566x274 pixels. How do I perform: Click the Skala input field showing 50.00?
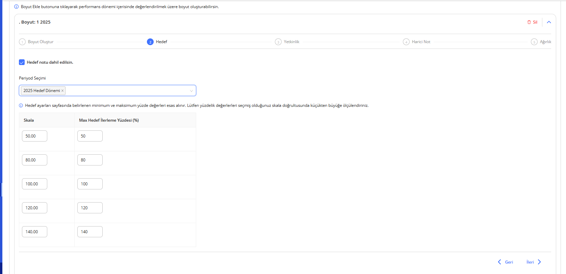pos(34,136)
